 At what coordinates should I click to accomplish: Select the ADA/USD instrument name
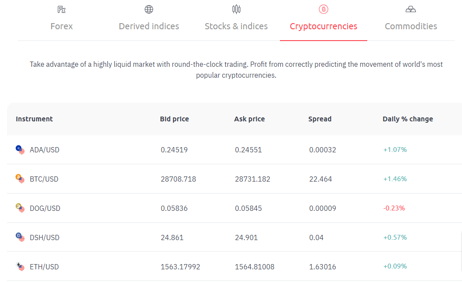pyautogui.click(x=45, y=150)
